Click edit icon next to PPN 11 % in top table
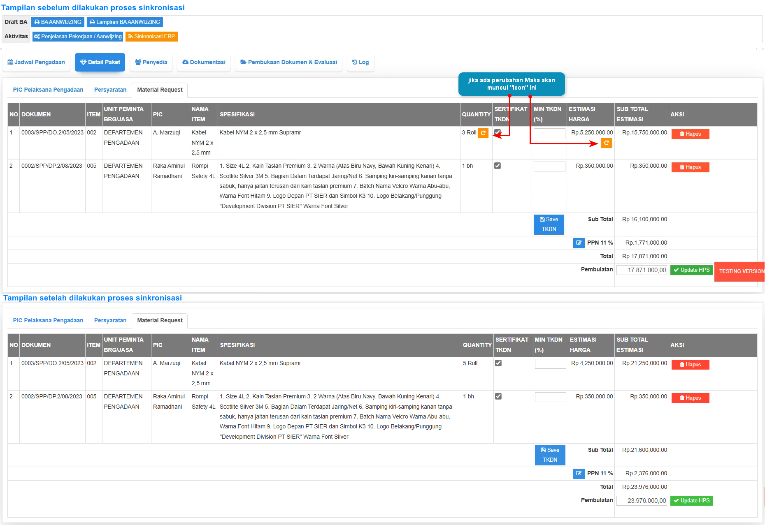765x525 pixels. coord(579,243)
